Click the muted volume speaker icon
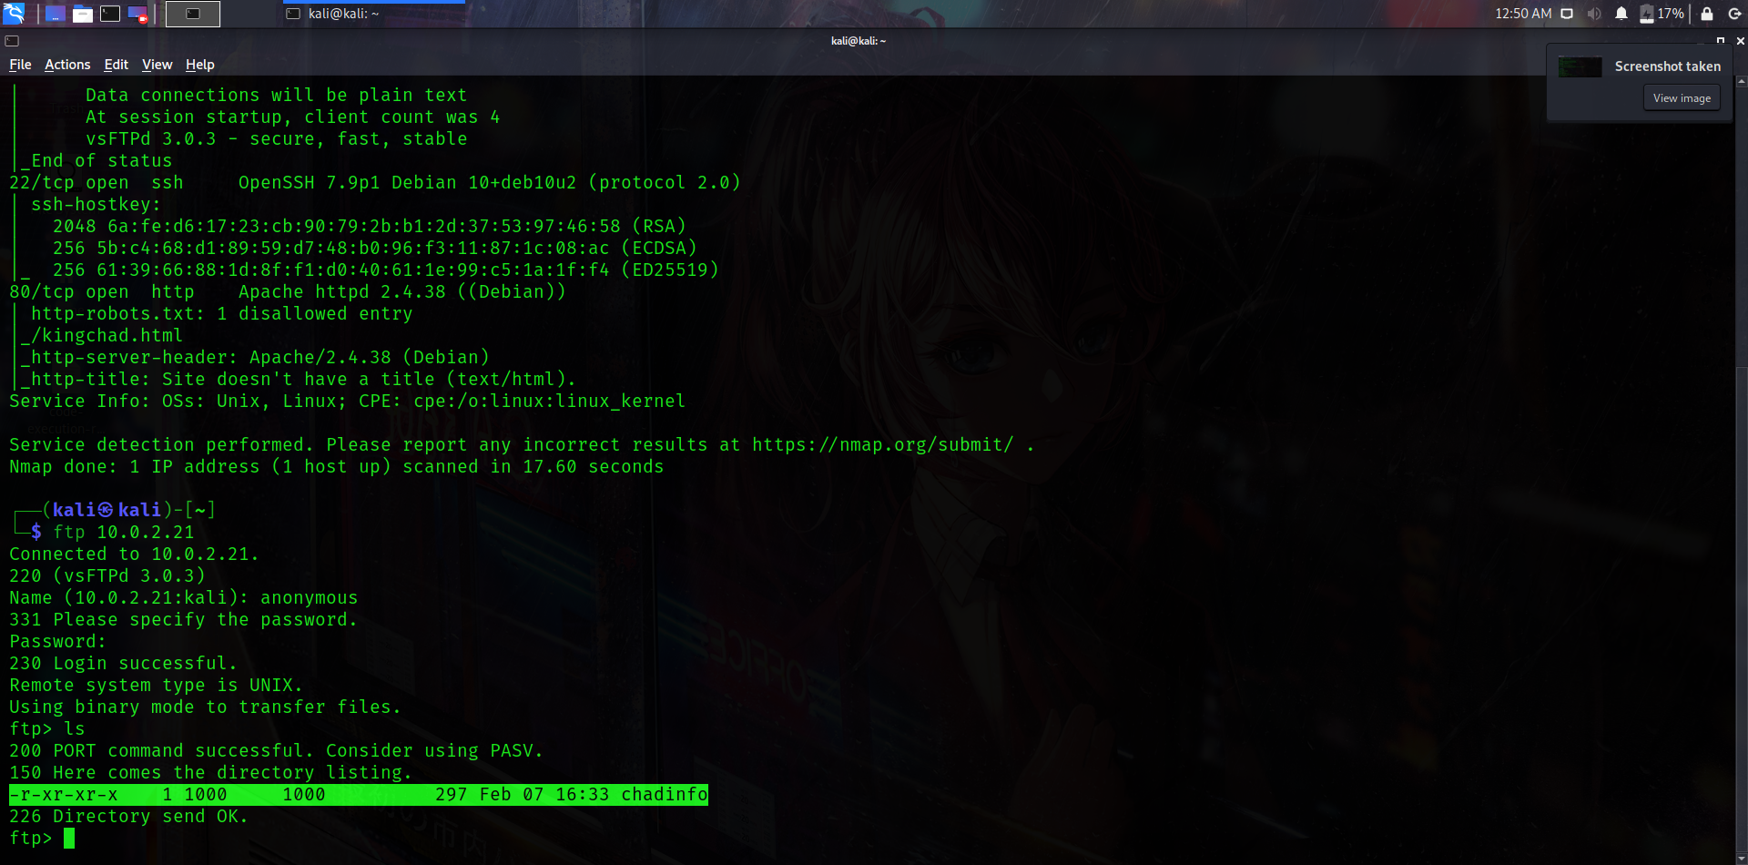Image resolution: width=1748 pixels, height=865 pixels. pyautogui.click(x=1593, y=14)
